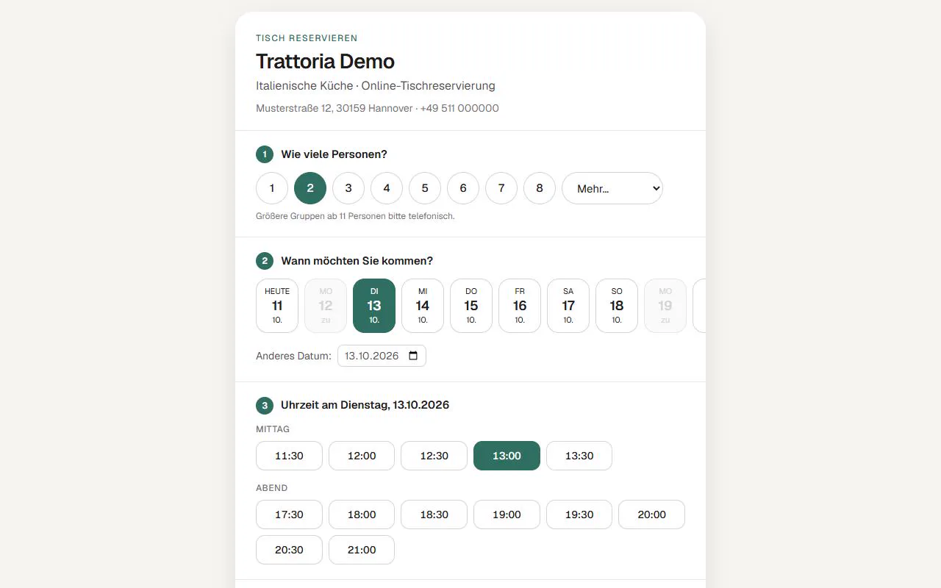The width and height of the screenshot is (941, 588).
Task: Pick Sonntag 18.10. date card
Action: coord(617,306)
